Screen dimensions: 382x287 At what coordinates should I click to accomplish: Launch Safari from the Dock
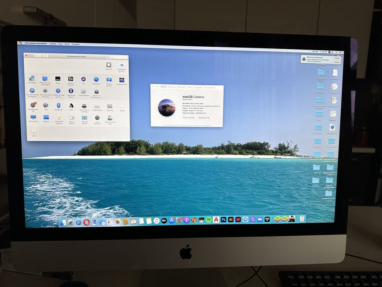click(x=79, y=222)
